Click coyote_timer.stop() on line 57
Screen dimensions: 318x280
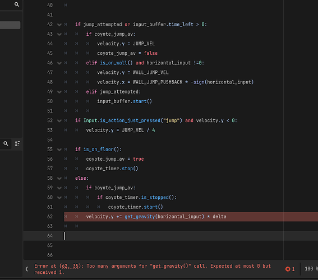pos(112,169)
